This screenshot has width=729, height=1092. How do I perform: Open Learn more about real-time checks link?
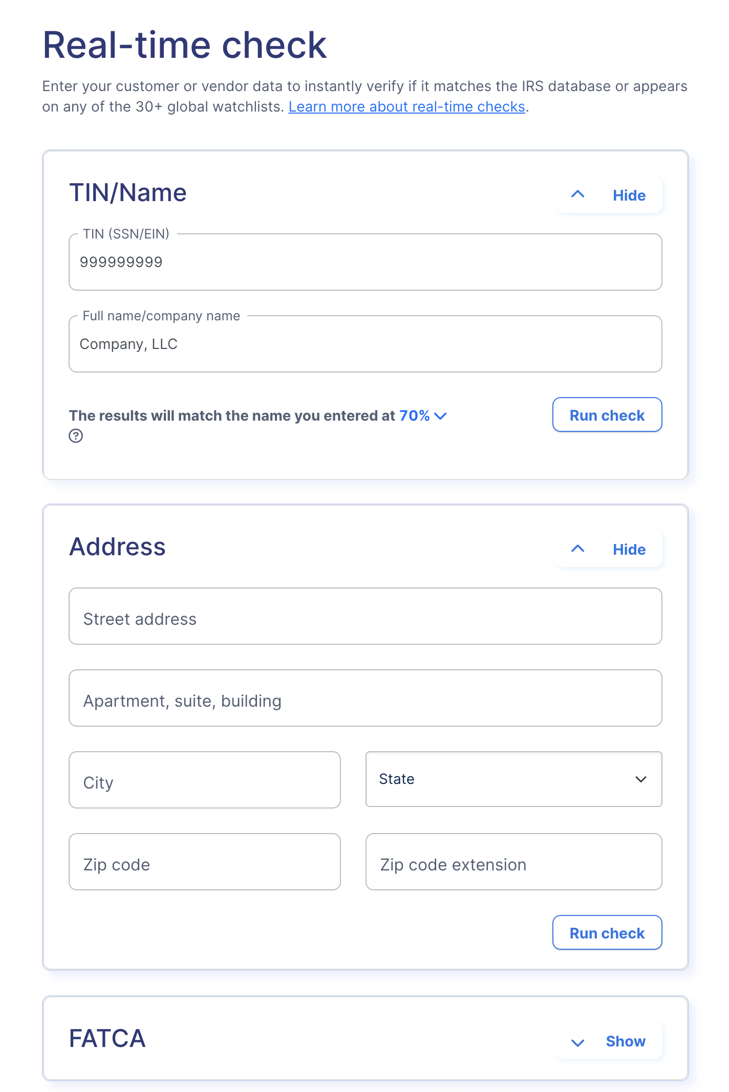[407, 106]
